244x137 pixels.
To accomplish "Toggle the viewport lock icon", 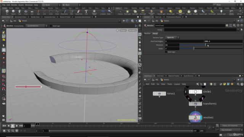I will pyautogui.click(x=117, y=30).
